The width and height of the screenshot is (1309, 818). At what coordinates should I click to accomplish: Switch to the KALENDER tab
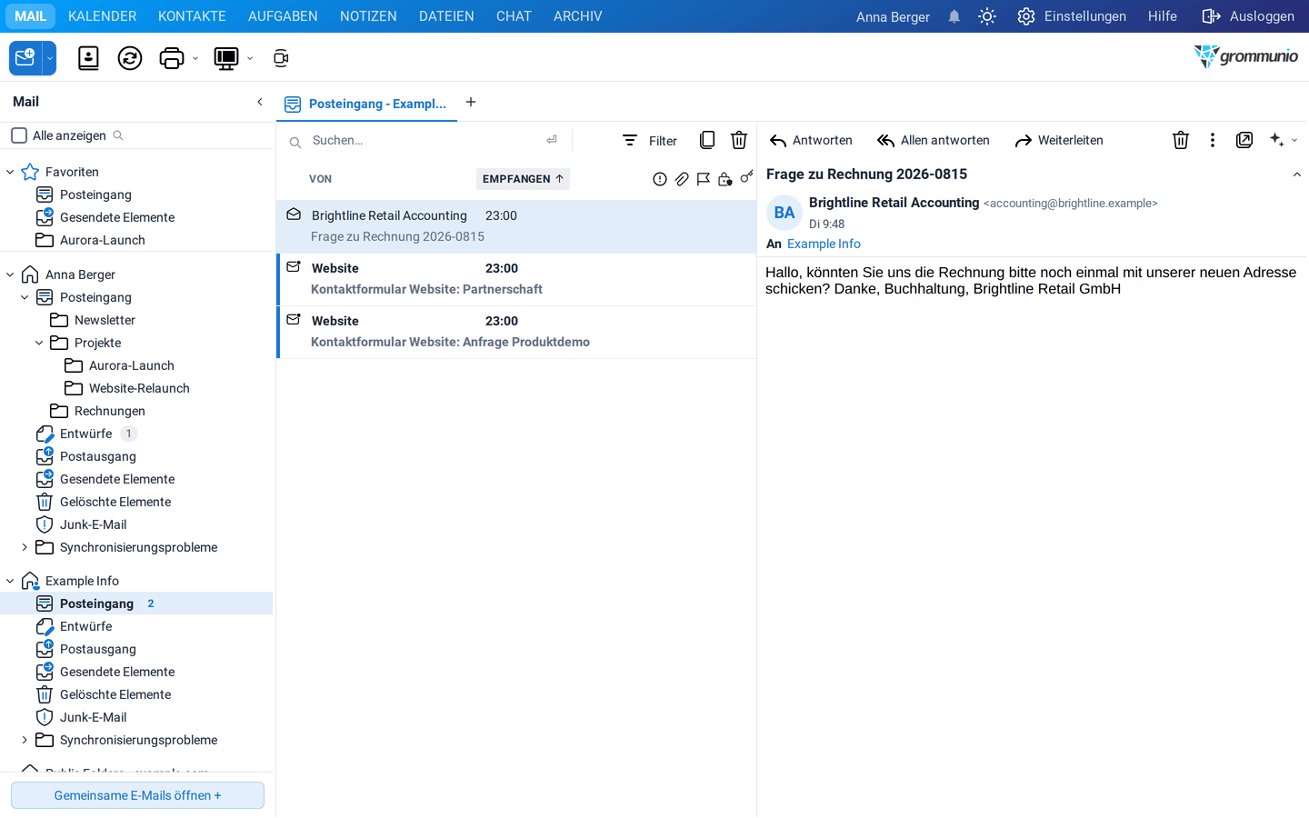(x=103, y=16)
